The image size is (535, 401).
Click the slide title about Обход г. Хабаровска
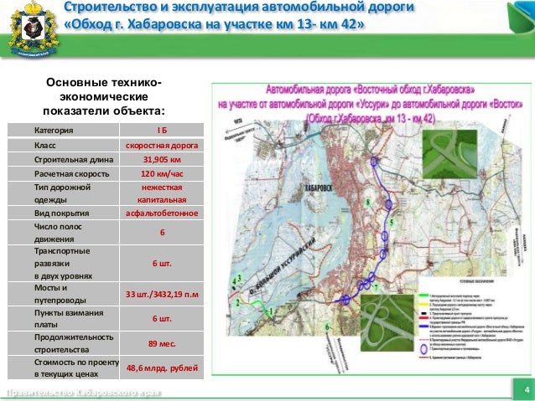click(239, 15)
